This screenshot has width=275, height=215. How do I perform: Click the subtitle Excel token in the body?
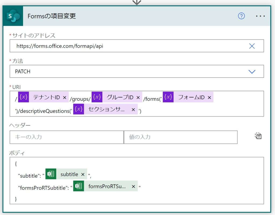pos(68,174)
